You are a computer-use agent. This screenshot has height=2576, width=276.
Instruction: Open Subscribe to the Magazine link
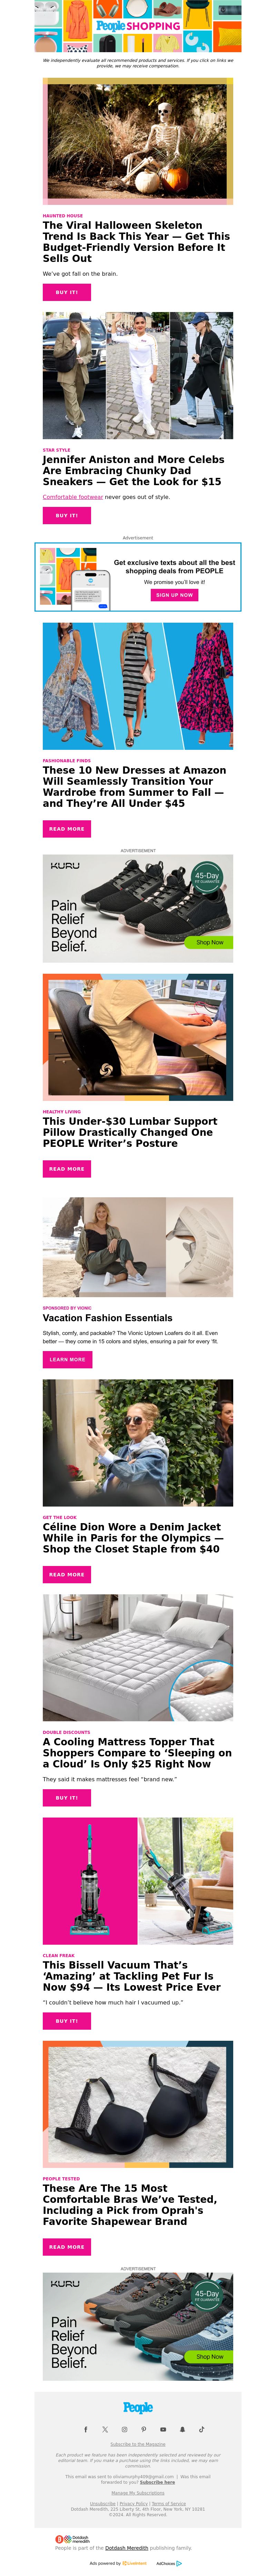click(x=138, y=2444)
